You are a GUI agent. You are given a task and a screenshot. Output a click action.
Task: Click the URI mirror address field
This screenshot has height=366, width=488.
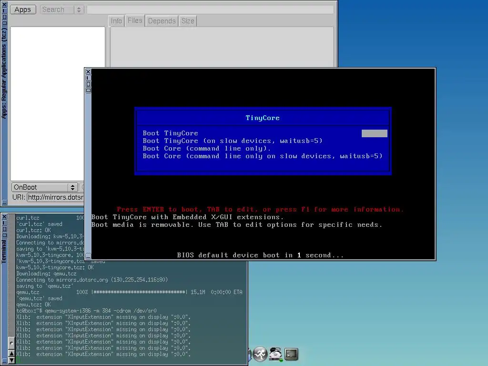tap(55, 197)
